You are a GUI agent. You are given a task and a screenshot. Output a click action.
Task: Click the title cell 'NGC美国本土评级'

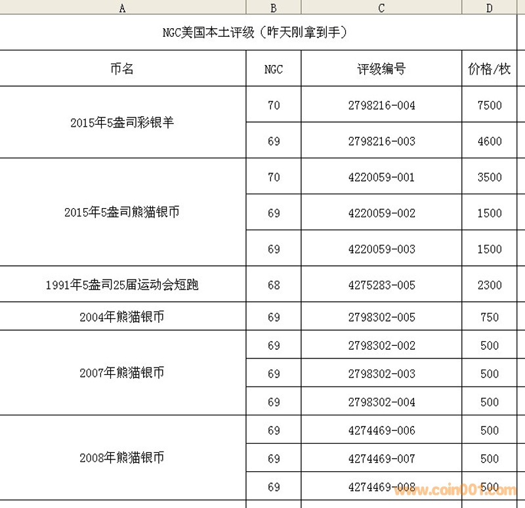(x=255, y=32)
